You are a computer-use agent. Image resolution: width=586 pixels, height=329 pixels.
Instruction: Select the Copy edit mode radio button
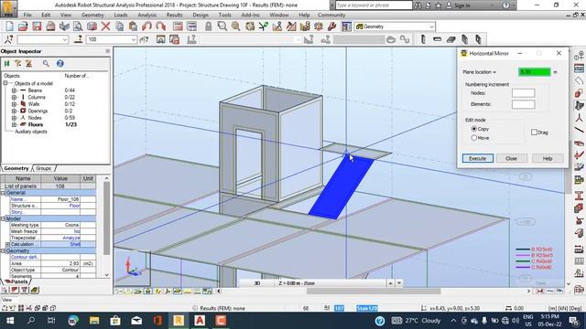(474, 129)
